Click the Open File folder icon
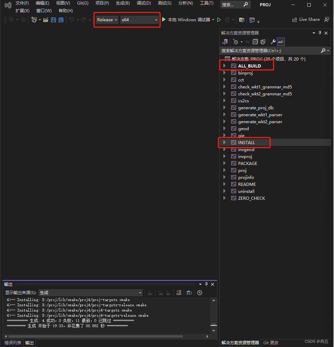Screen dimensions: 334x347 click(x=46, y=20)
